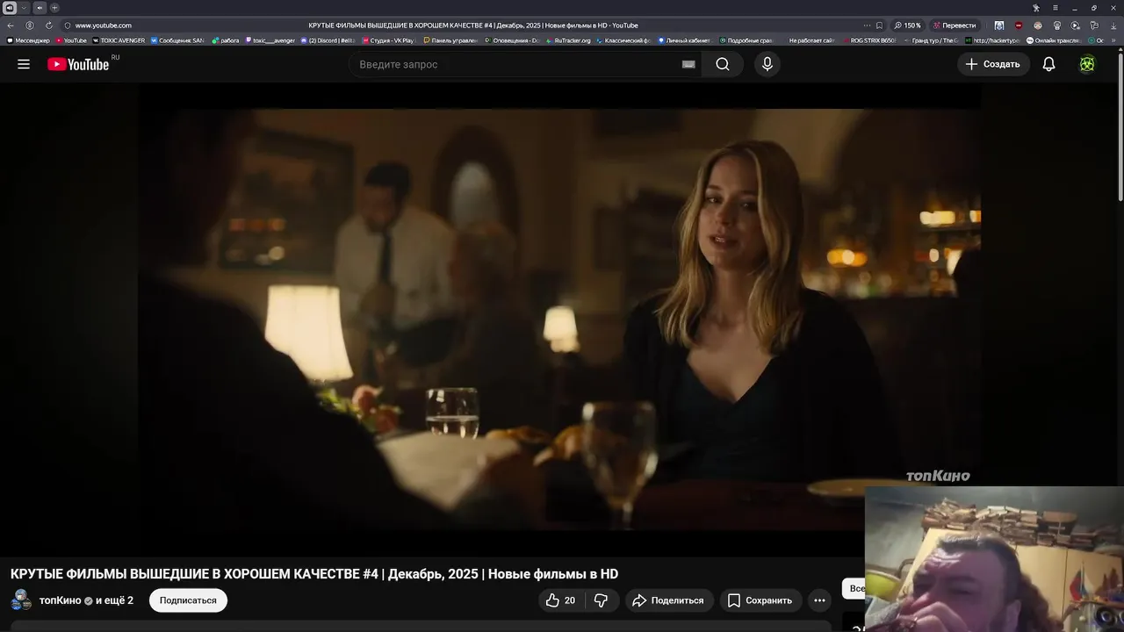Open the 'Мессенджер' bookmark
The height and width of the screenshot is (632, 1124).
click(29, 40)
